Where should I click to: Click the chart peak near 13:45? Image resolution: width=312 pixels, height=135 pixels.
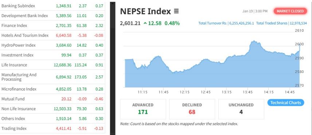coord(254,41)
